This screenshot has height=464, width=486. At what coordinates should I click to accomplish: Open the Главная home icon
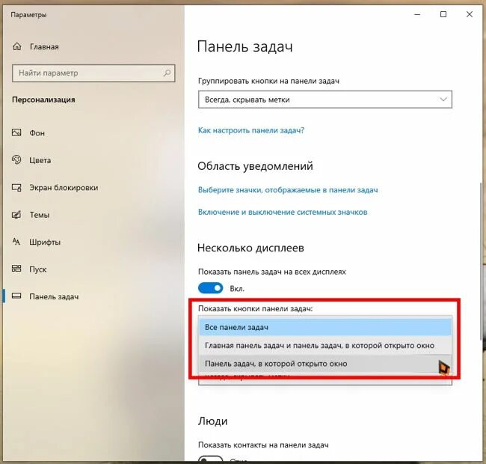(17, 47)
